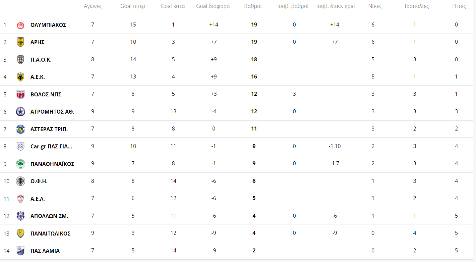This screenshot has height=262, width=476.
Task: Click the Panathinaikos green shamrock logo
Action: coord(21,164)
